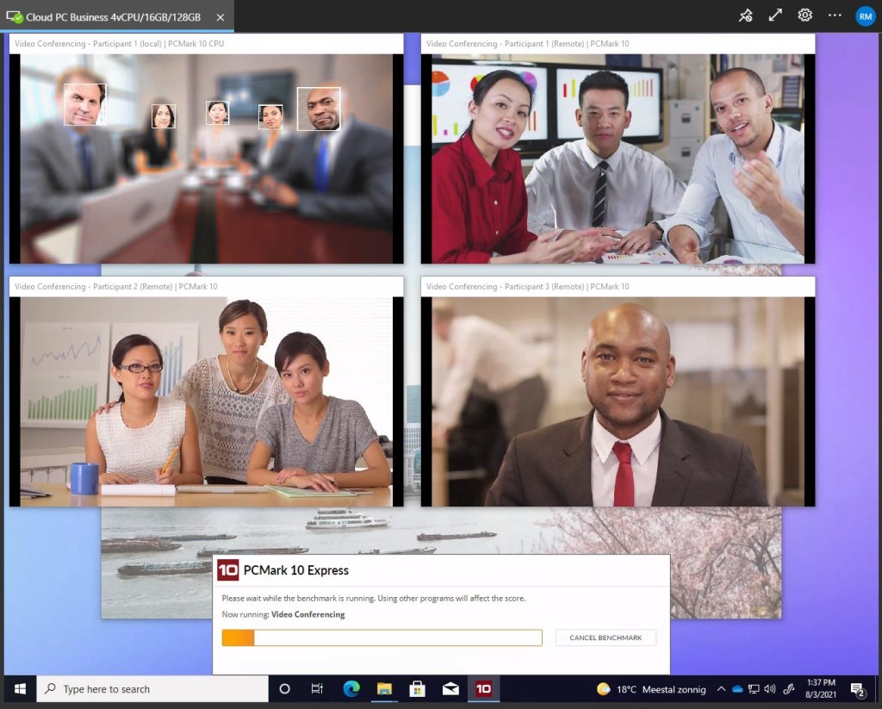Image resolution: width=882 pixels, height=709 pixels.
Task: Click the PCMark 10 Express logo icon
Action: point(227,570)
